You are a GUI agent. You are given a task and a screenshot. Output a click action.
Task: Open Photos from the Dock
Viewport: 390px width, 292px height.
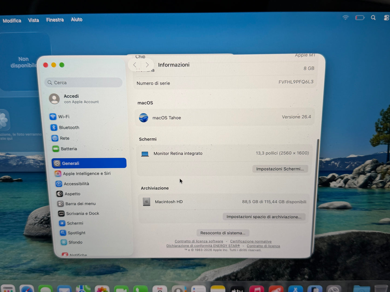(102, 289)
